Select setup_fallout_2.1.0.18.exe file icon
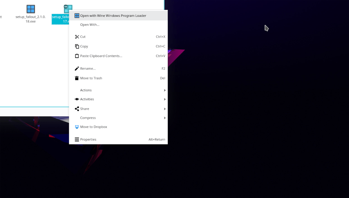 (31, 9)
